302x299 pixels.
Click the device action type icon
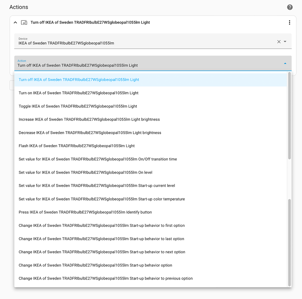pyautogui.click(x=24, y=22)
